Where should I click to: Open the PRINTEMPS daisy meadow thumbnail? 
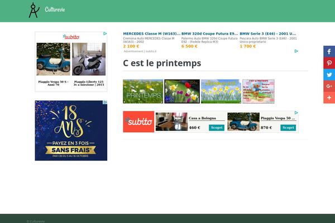[x=143, y=91]
